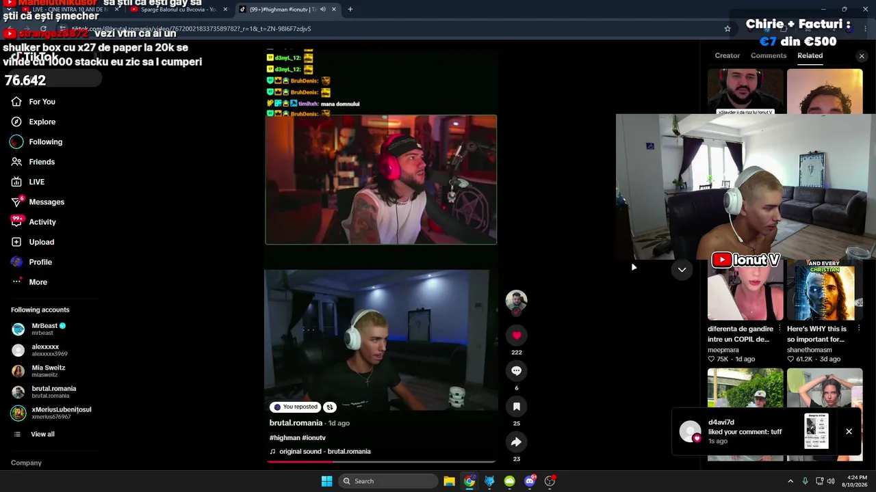Open the notification's video thumbnail

[x=816, y=431]
